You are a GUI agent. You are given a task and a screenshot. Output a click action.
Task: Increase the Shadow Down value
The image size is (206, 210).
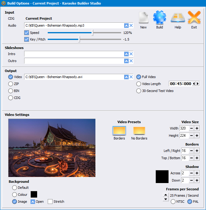tap(197, 180)
